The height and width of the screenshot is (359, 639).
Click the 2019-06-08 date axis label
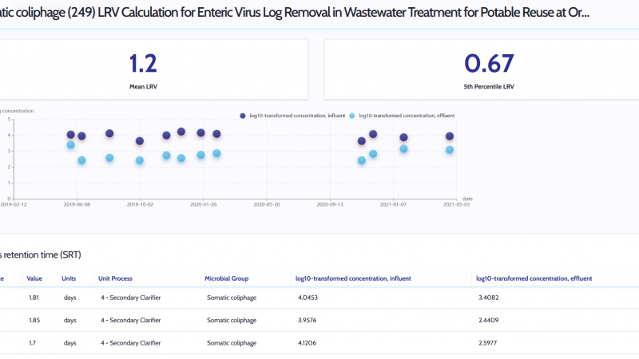coord(77,204)
